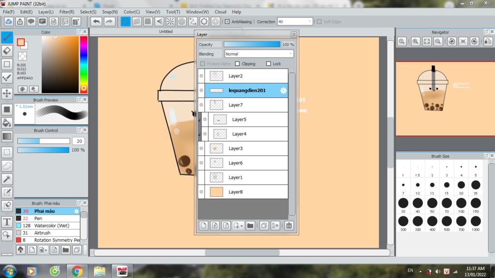Zoom in using Navigator magnifier plus
495x278 pixels.
pos(415,42)
